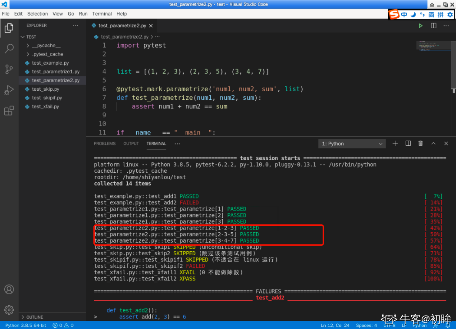Toggle Sogou simplified/traditional character button
This screenshot has width=456, height=329.
coord(431,14)
